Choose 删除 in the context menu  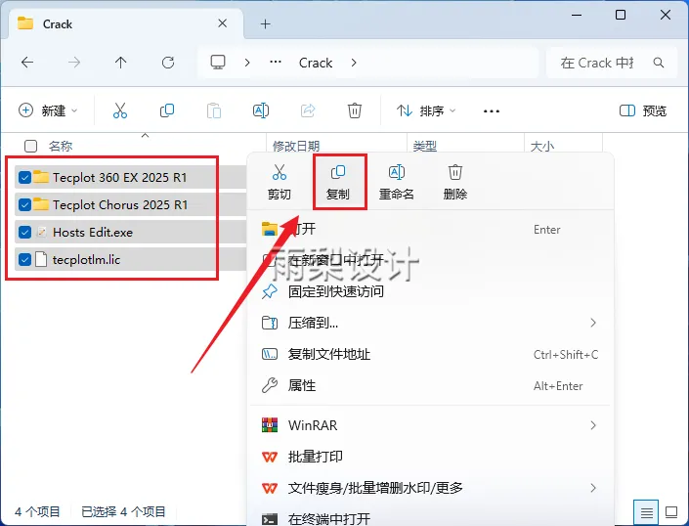455,182
